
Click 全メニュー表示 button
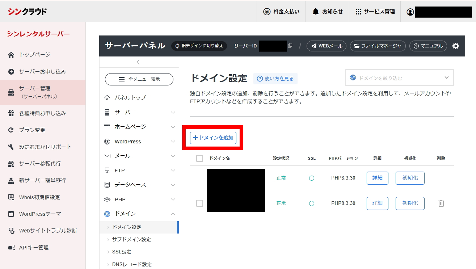[x=139, y=79]
